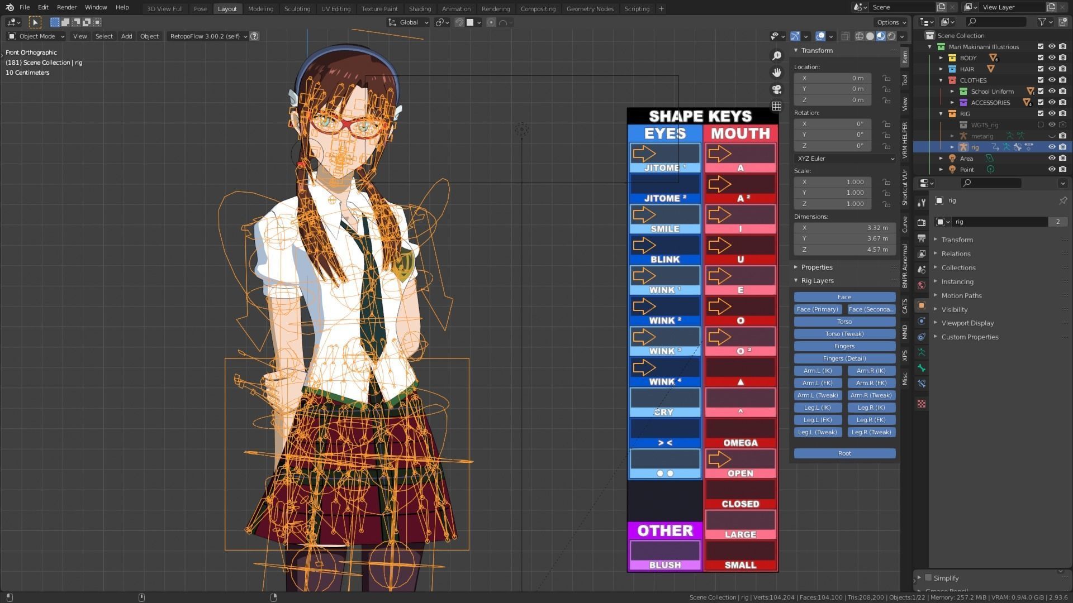Open Global transform orientation dropdown

(409, 22)
